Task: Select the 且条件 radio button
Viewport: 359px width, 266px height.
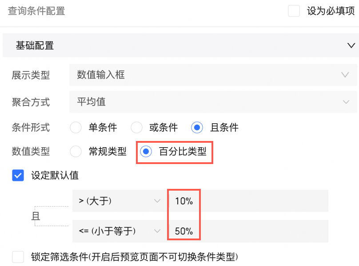Action: pyautogui.click(x=197, y=128)
